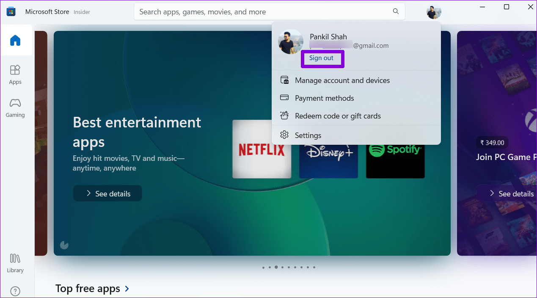Click the ₹ 349.00 price badge
Image resolution: width=537 pixels, height=298 pixels.
[492, 143]
